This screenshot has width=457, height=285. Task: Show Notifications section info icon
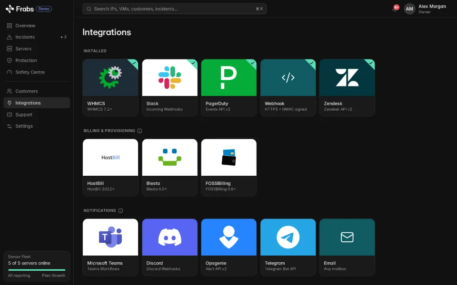(120, 210)
